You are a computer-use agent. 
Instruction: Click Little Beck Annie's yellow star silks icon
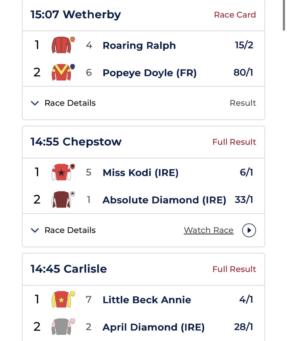tap(63, 299)
